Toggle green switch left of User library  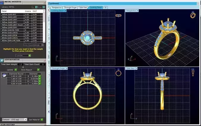click(36, 7)
